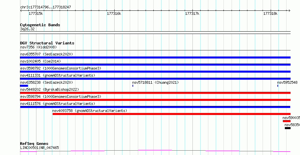The image size is (300, 155).
Task: Click the nsv4111576 blue variant bar
Action: [155, 107]
